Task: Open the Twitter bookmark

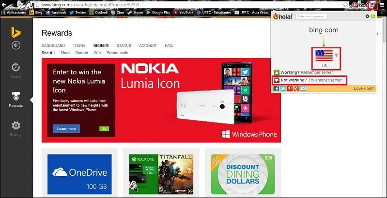Action: pos(77,12)
